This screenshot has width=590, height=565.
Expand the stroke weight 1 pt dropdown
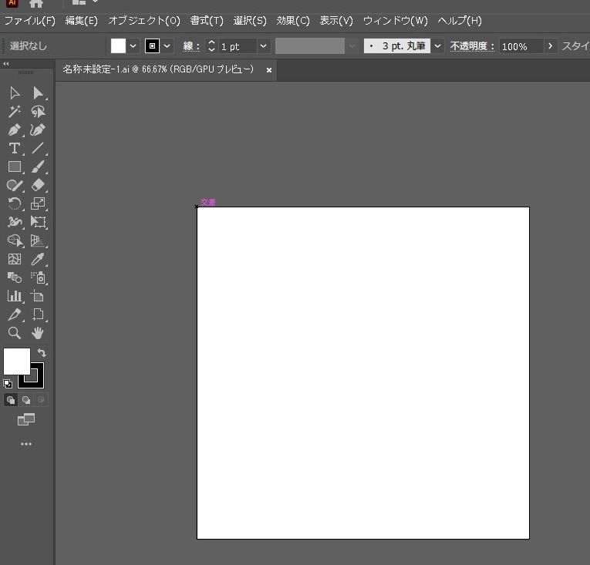[263, 46]
